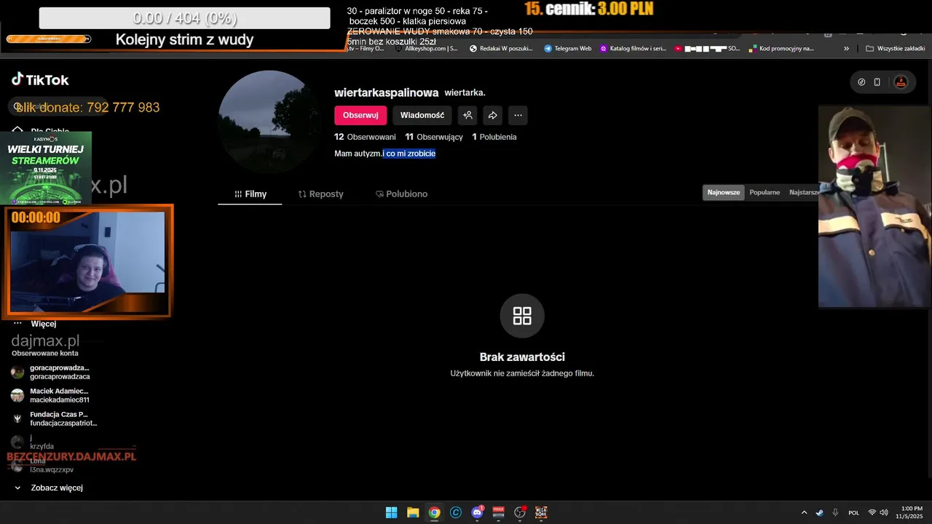Open the three-dots profile options
This screenshot has width=932, height=524.
[x=518, y=115]
